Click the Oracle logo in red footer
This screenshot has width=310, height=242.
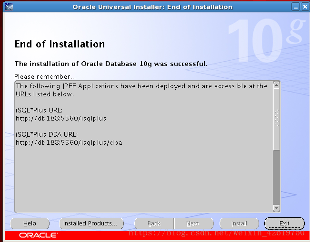[x=39, y=235]
